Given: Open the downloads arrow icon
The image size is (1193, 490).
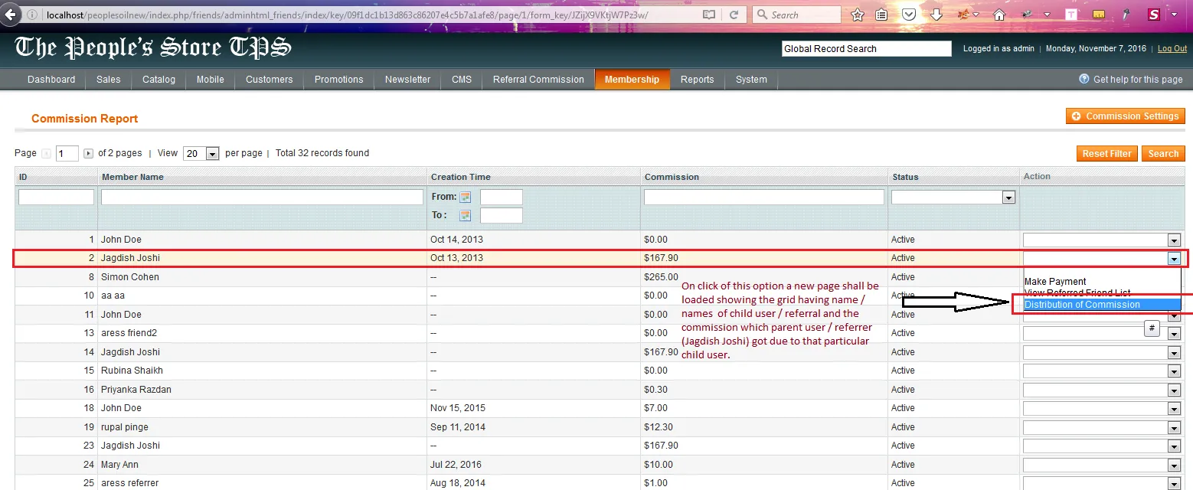Looking at the screenshot, I should pyautogui.click(x=936, y=15).
